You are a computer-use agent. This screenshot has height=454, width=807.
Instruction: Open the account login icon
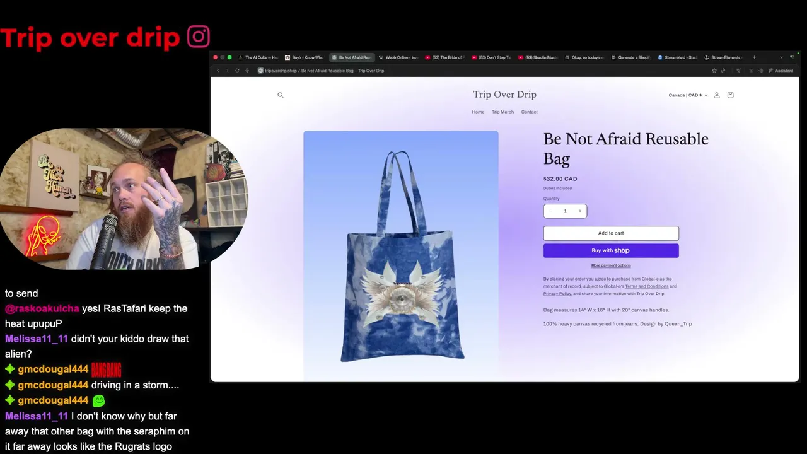click(x=716, y=95)
